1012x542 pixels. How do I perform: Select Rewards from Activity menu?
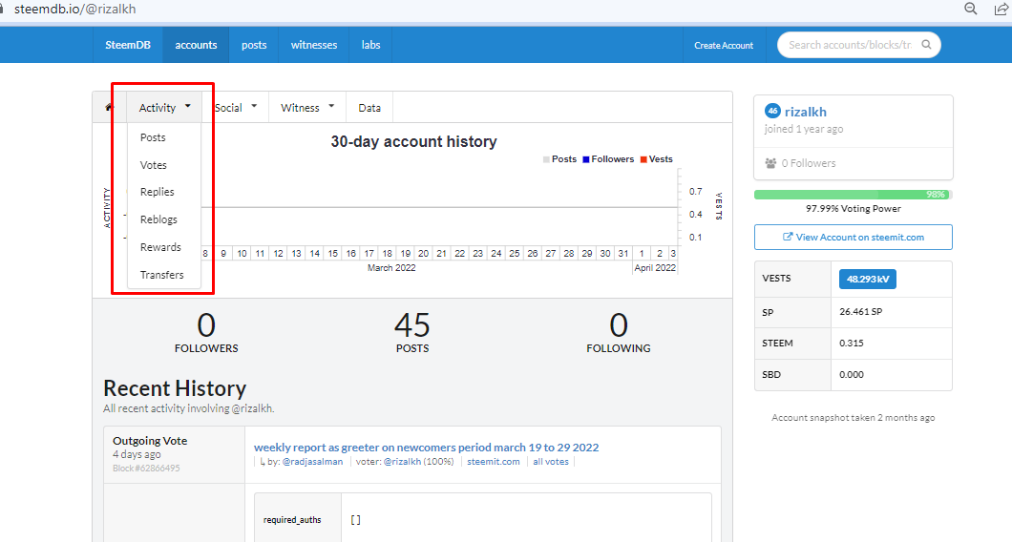point(160,247)
